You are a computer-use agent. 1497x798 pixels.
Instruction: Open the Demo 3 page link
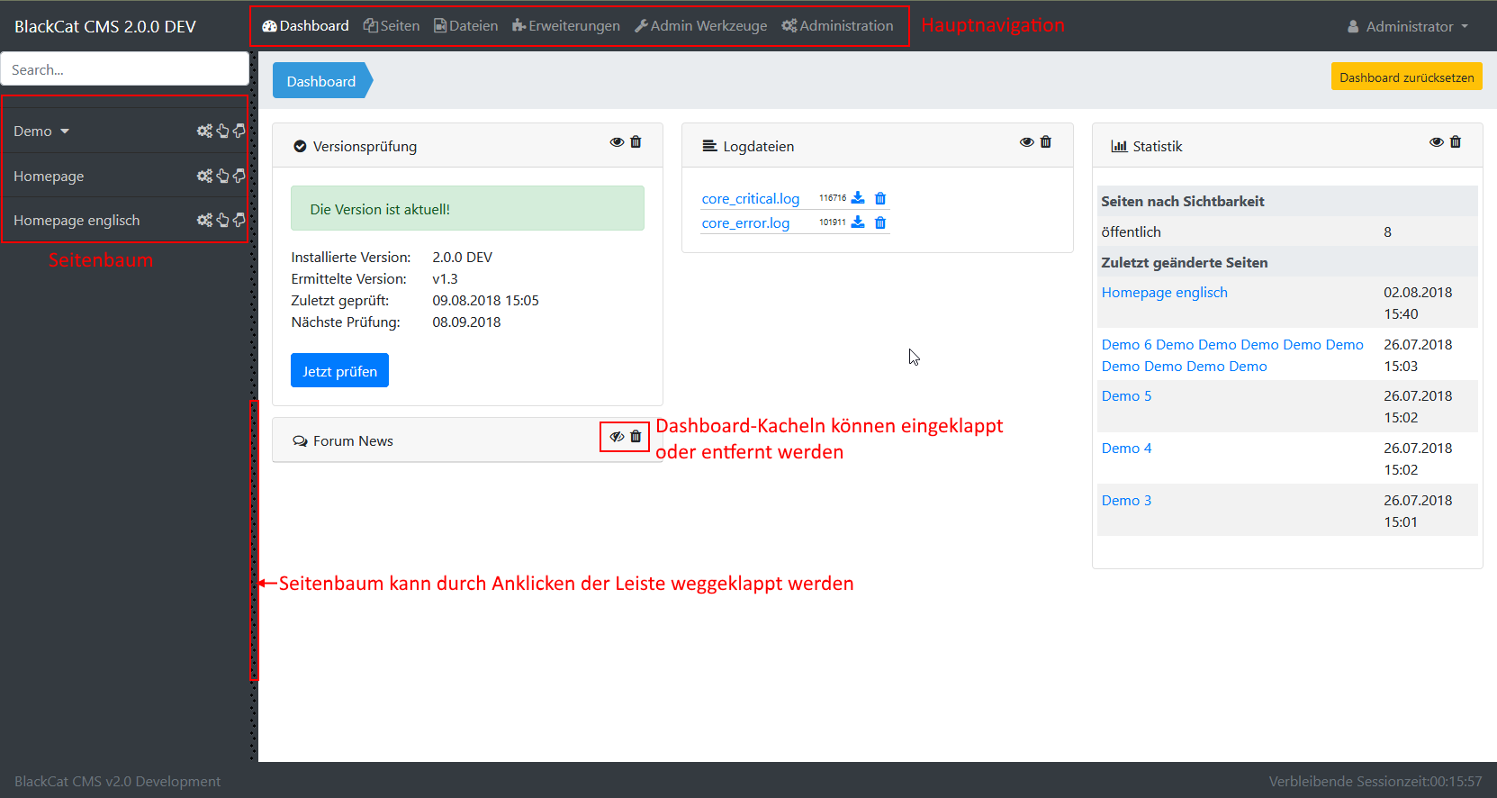tap(1126, 501)
